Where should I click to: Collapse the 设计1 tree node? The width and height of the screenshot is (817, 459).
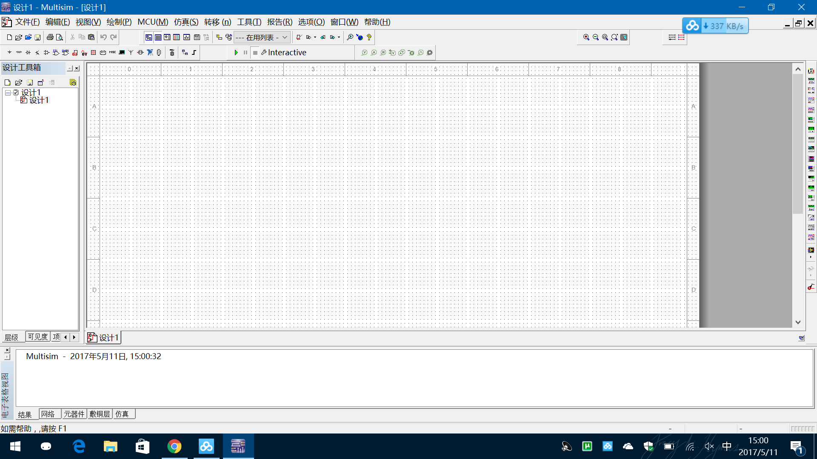pos(8,92)
